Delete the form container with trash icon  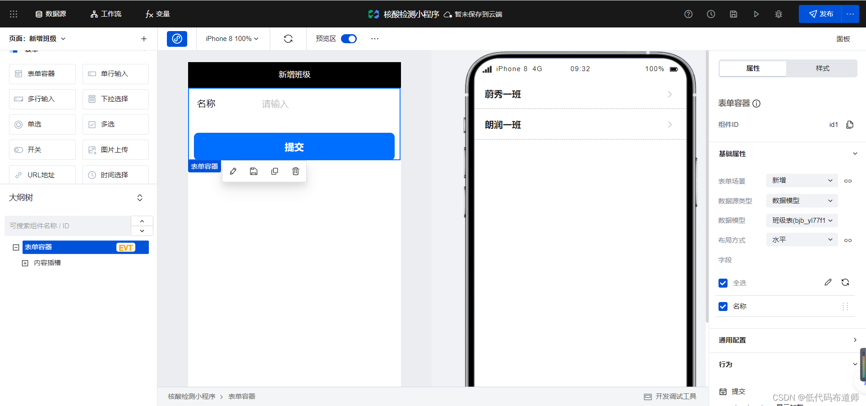click(295, 171)
